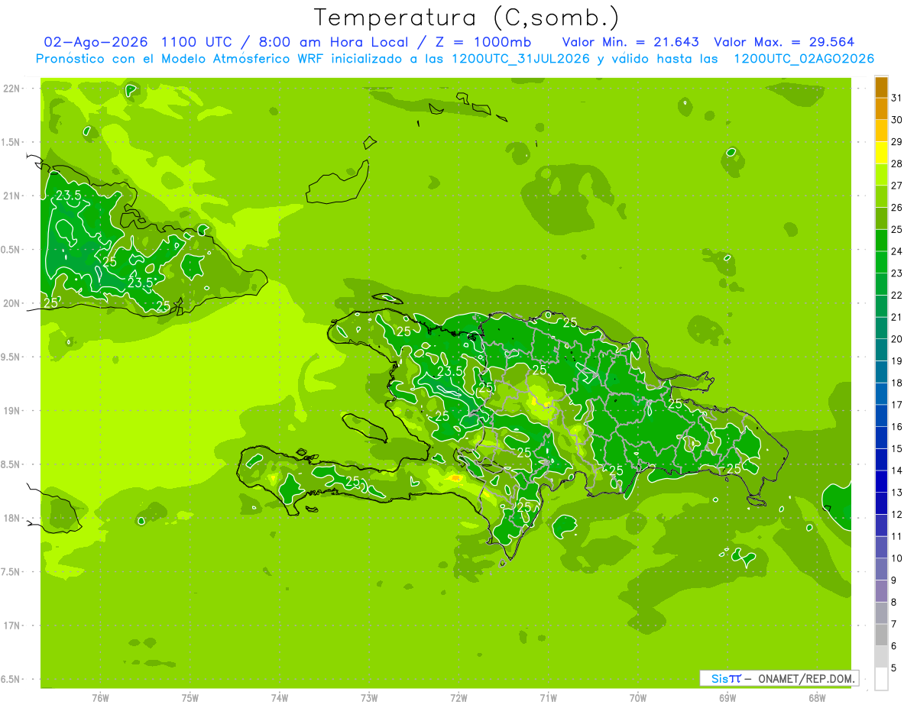The width and height of the screenshot is (917, 708).
Task: Click the "71W" longitude axis label
Action: pyautogui.click(x=548, y=697)
